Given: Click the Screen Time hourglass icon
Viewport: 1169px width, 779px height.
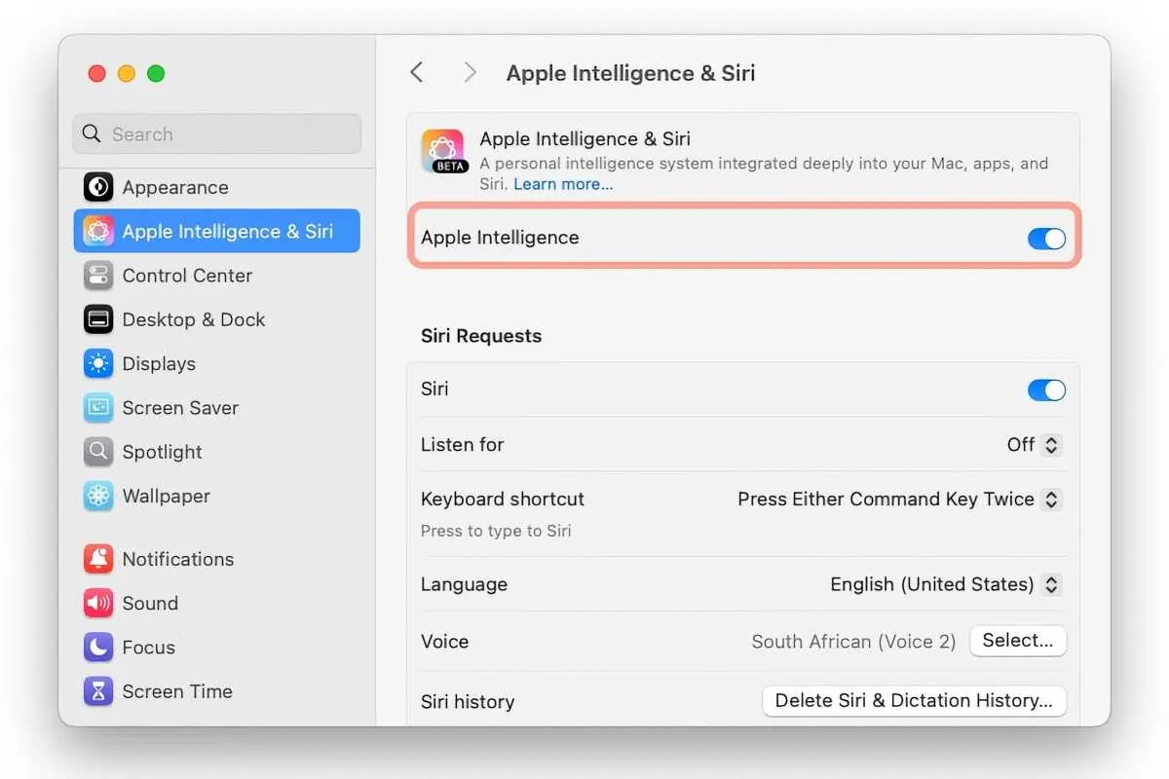Looking at the screenshot, I should 98,691.
